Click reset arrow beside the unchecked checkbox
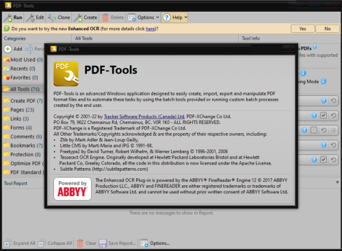Image resolution: width=342 pixels, height=251 pixels. (x=324, y=130)
